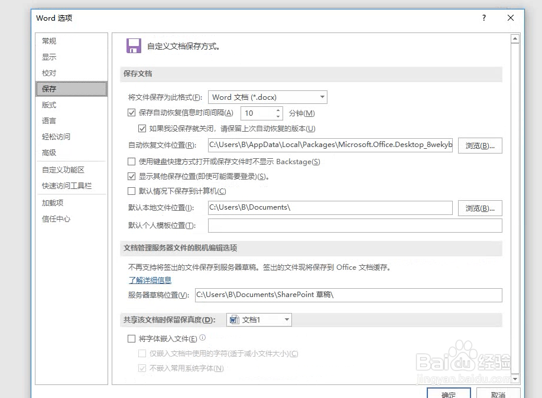Enable 将字体嵌入文件 checkbox
This screenshot has width=542, height=398.
pos(131,338)
